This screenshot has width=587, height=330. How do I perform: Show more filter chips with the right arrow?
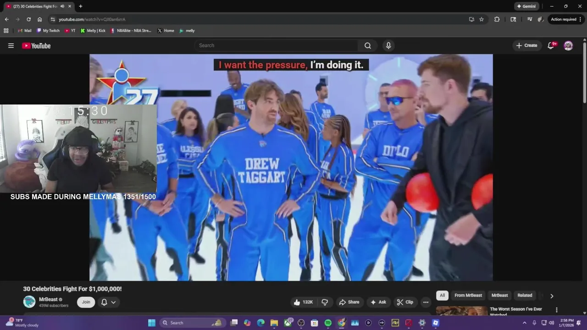pyautogui.click(x=552, y=296)
